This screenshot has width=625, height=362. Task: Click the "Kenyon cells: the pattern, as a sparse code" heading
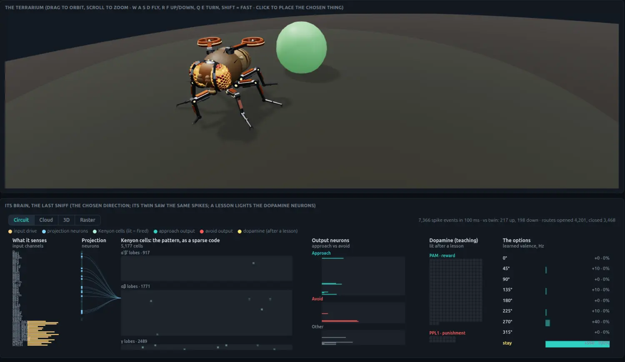[x=170, y=240]
